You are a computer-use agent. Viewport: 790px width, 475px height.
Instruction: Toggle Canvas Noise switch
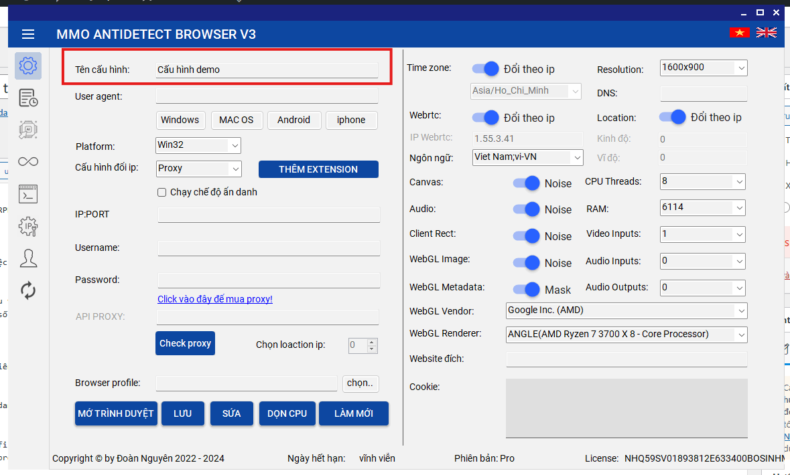click(x=527, y=183)
